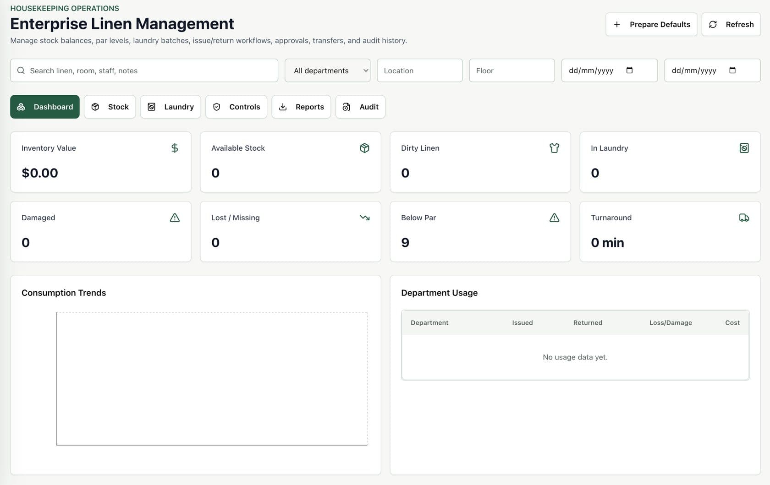Click the warning triangle on Below Par card
Screen dimensions: 770x485
coord(554,218)
